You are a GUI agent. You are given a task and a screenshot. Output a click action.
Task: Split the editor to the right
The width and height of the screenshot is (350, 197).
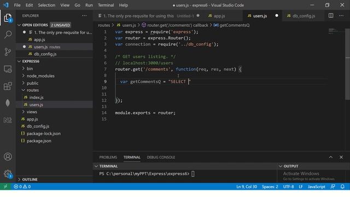pos(331,16)
